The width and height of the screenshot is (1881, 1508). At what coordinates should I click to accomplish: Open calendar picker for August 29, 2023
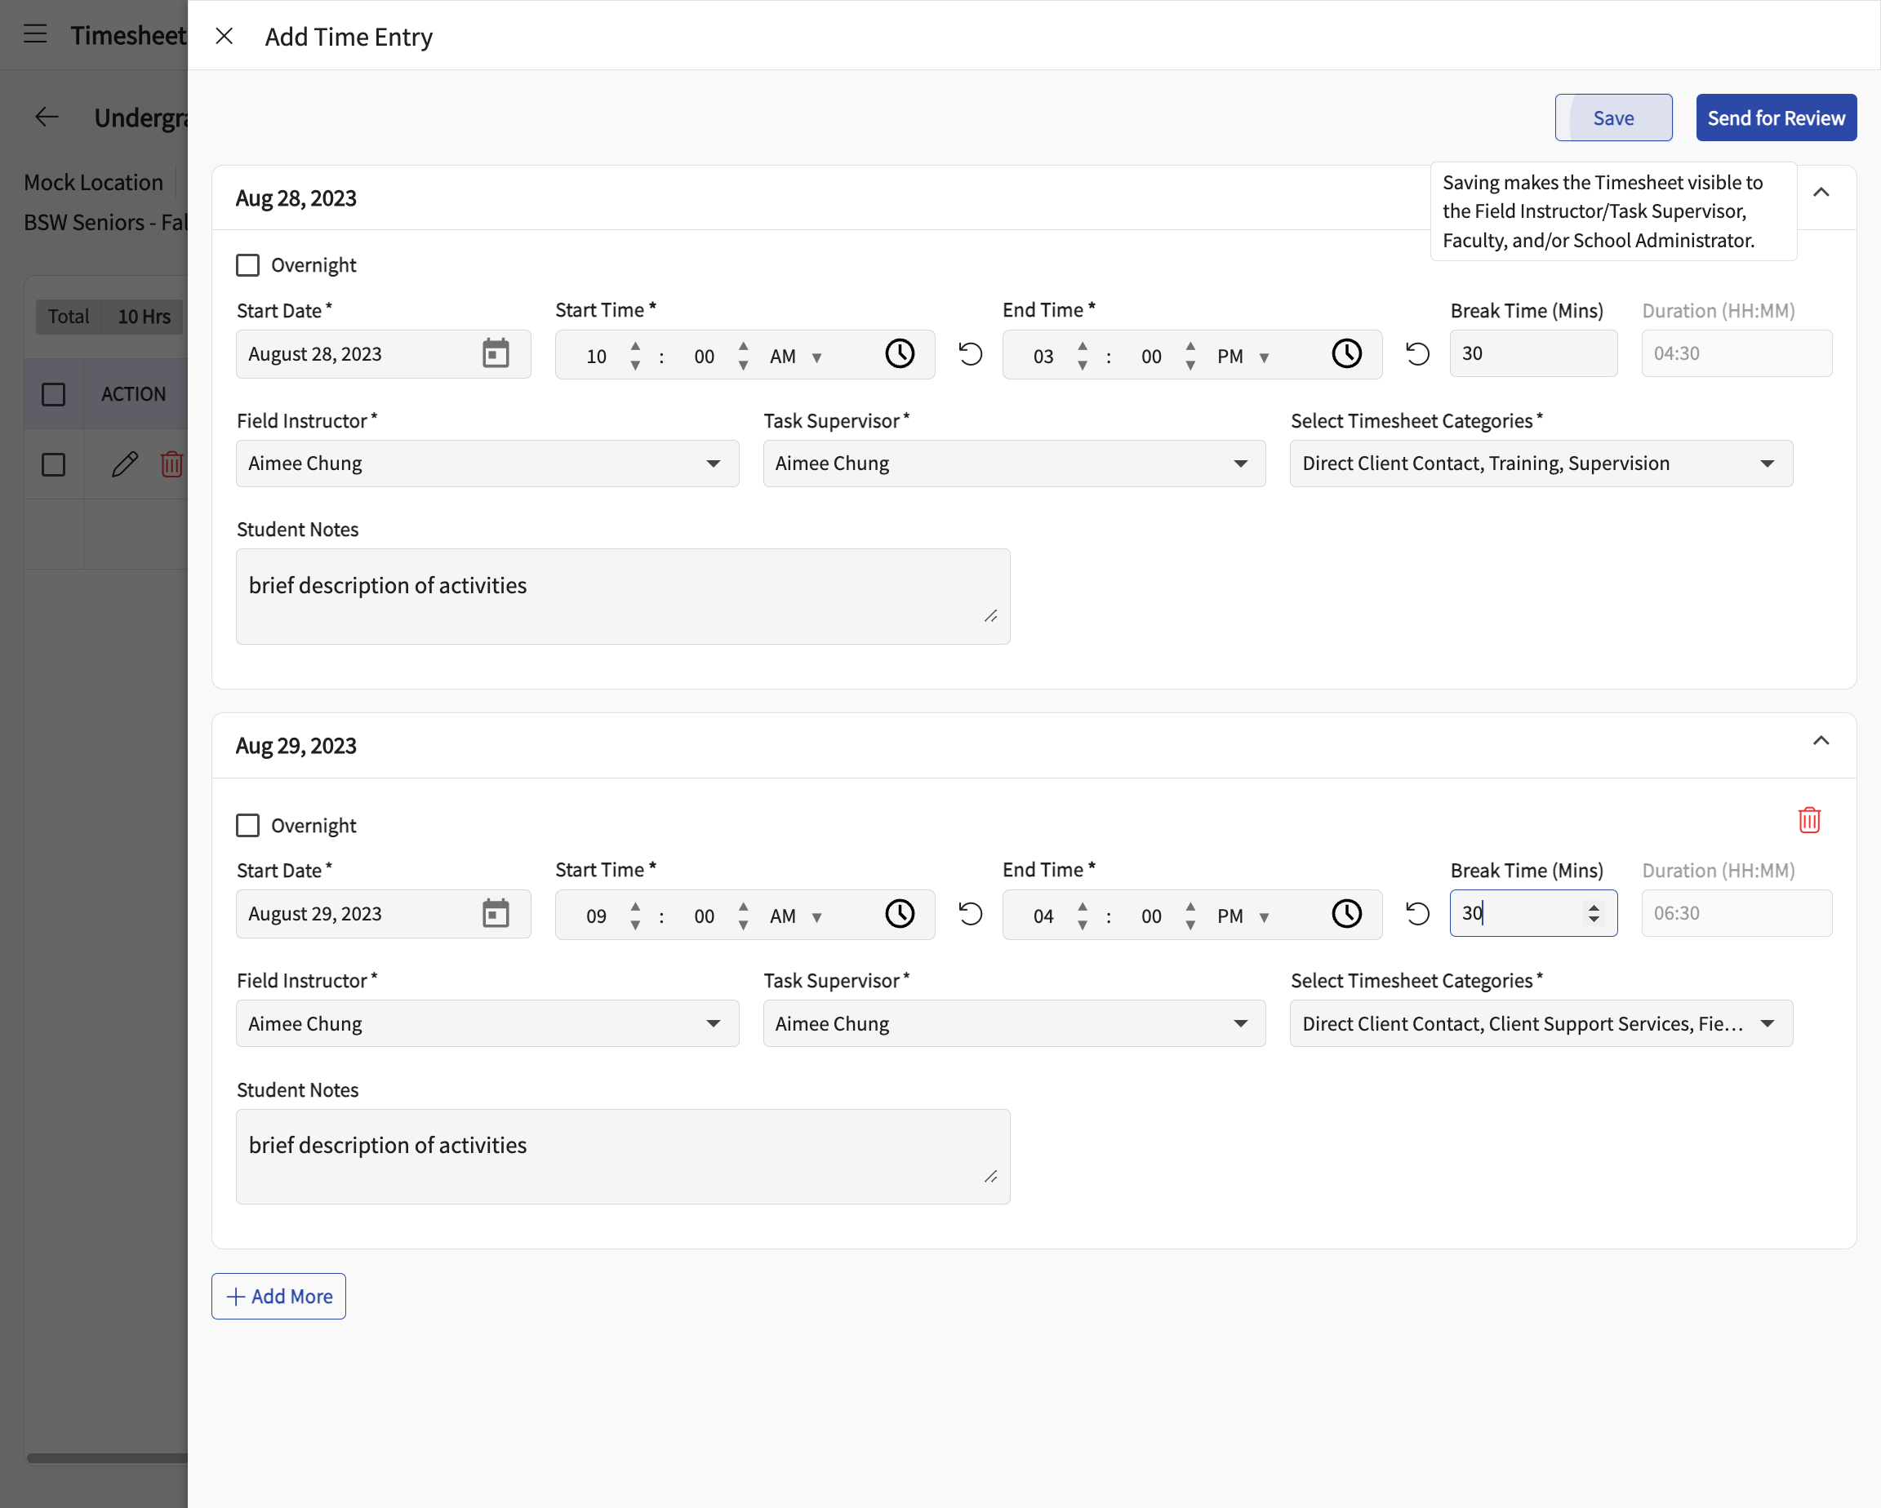coord(496,913)
